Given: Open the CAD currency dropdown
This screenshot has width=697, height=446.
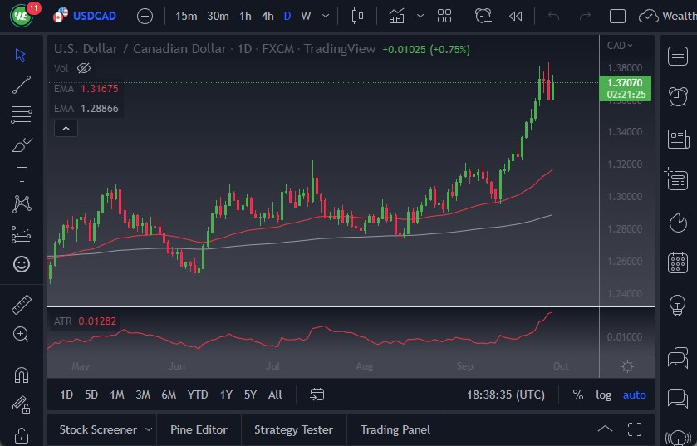Looking at the screenshot, I should point(620,46).
